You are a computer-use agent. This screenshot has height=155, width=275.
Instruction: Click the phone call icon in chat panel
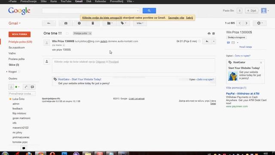(x=26, y=87)
